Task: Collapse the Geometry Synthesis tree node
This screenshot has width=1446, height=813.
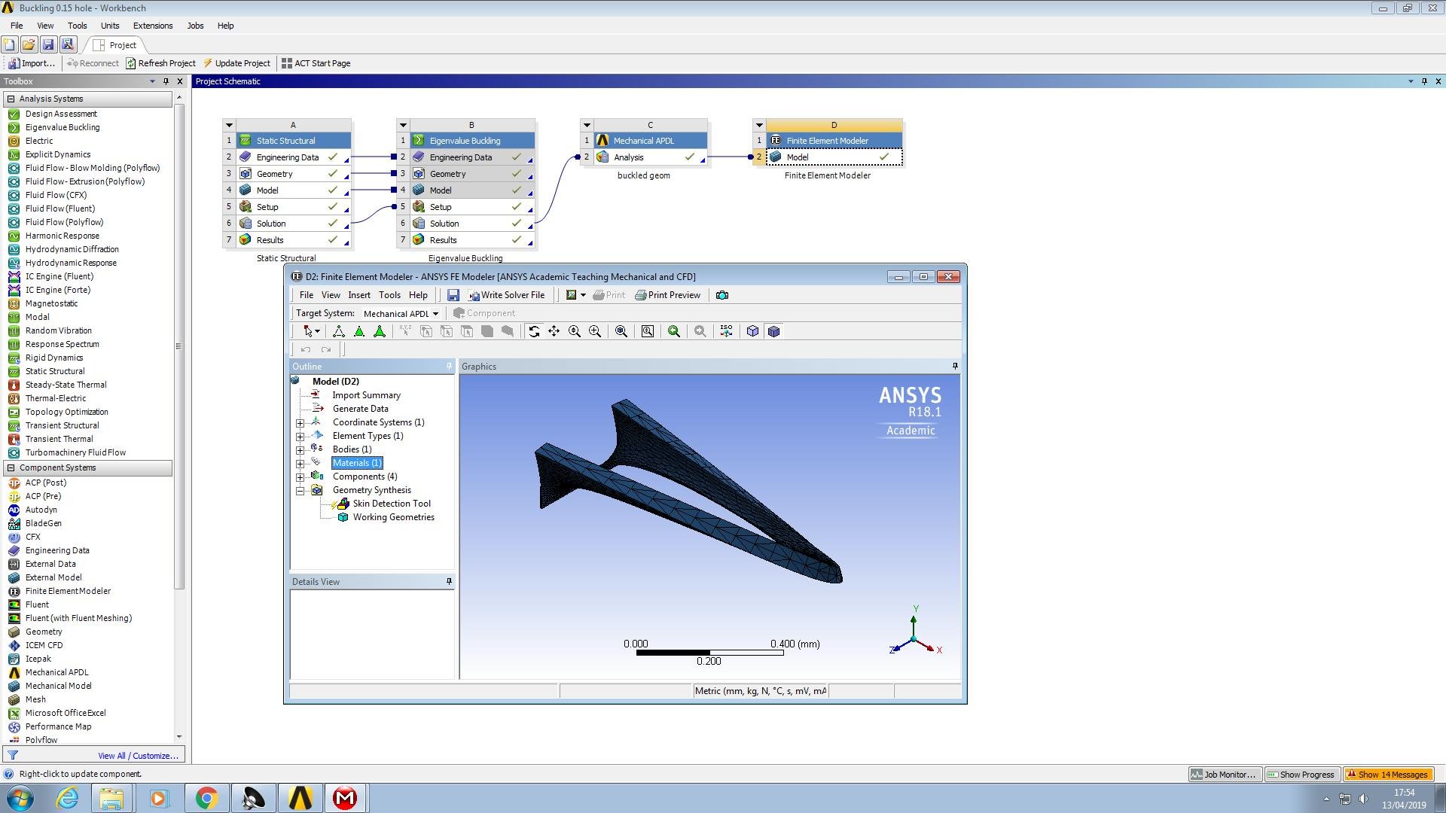Action: click(x=300, y=491)
